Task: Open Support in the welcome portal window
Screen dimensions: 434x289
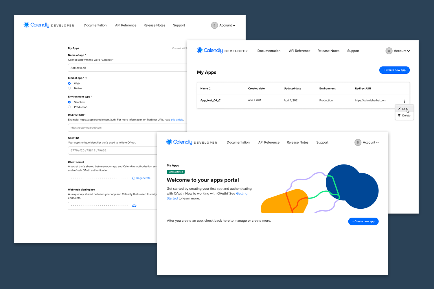Action: [x=322, y=142]
